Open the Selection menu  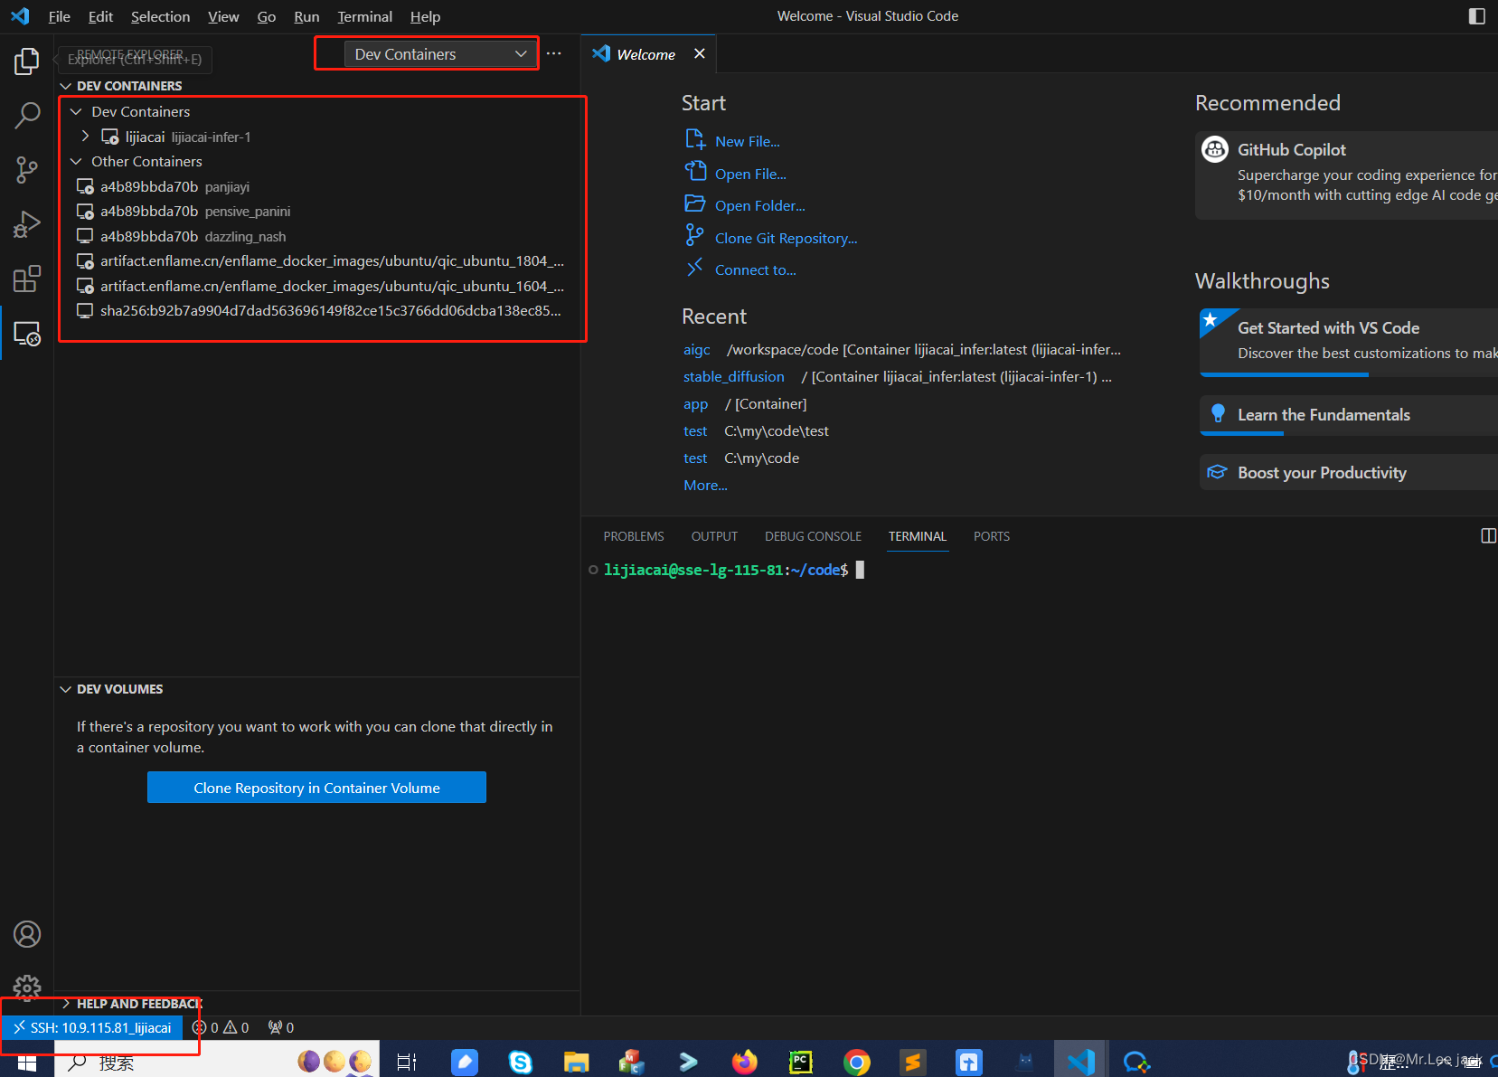click(160, 16)
